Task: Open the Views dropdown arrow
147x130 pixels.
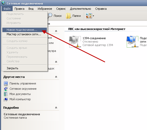Action: pyautogui.click(x=93, y=16)
